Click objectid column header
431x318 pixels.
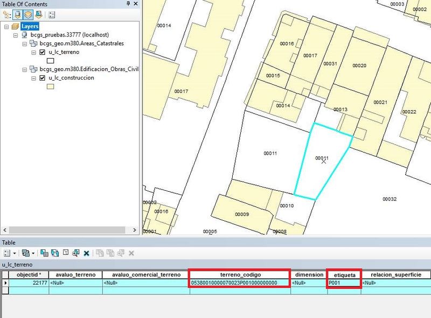click(29, 274)
